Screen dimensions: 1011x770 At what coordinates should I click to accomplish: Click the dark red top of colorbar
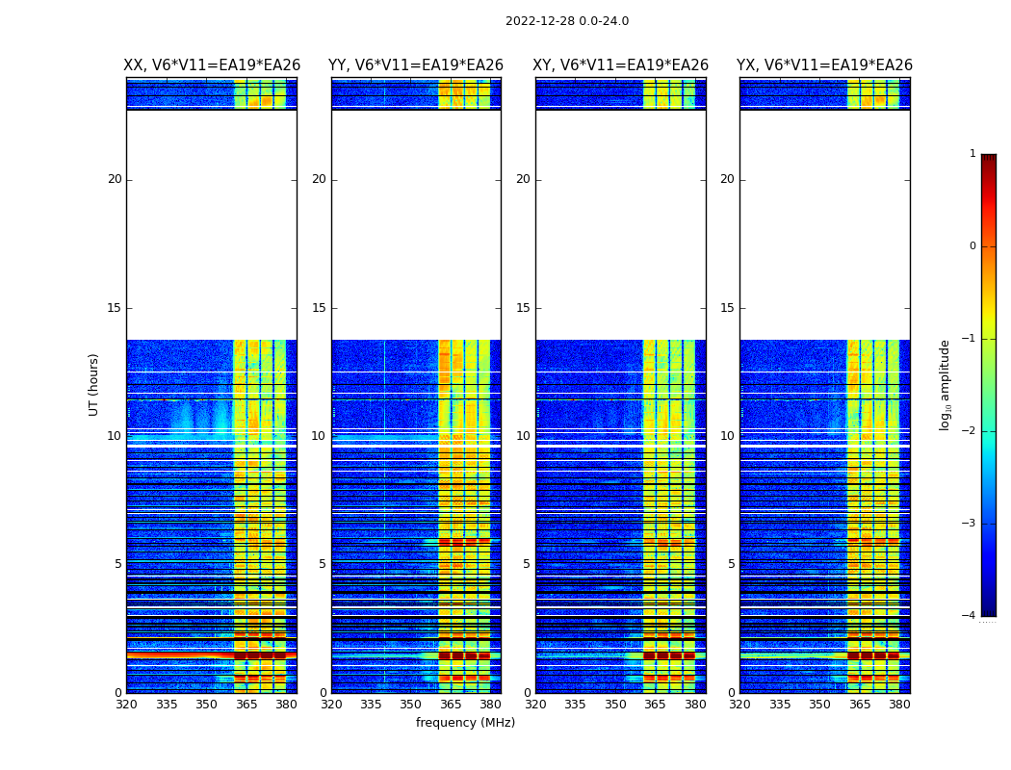989,159
